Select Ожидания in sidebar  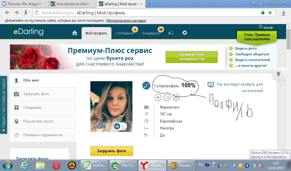click(43, 108)
